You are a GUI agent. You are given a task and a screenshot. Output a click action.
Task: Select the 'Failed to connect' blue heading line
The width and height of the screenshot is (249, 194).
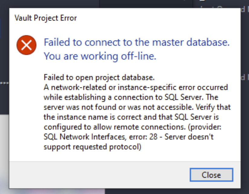(x=136, y=42)
